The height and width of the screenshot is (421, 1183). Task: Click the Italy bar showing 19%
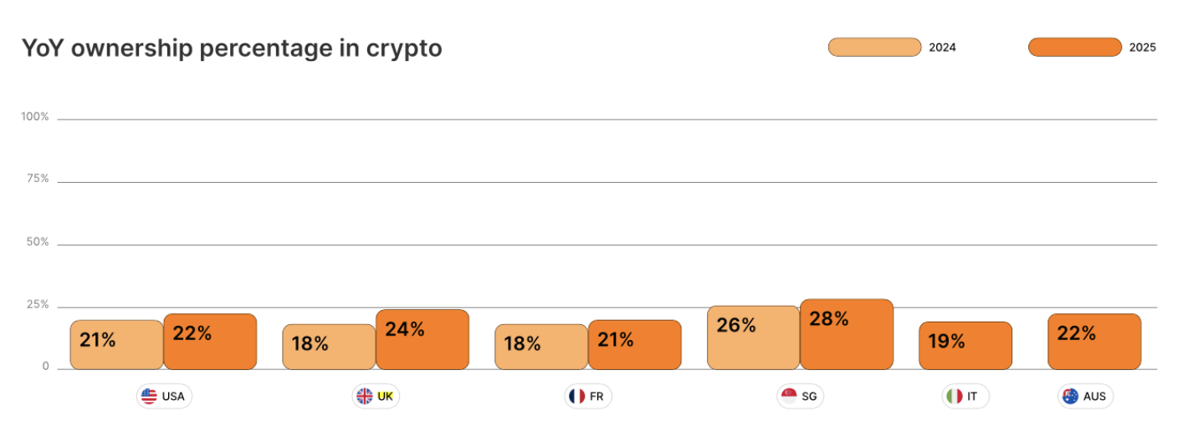965,346
